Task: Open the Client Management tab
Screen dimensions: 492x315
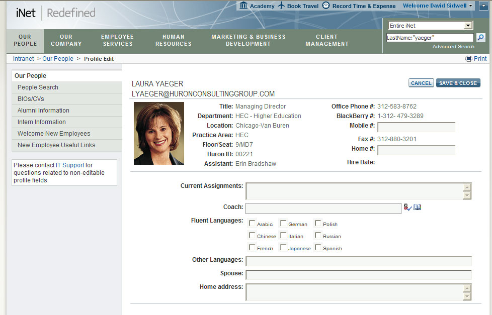Action: (327, 40)
